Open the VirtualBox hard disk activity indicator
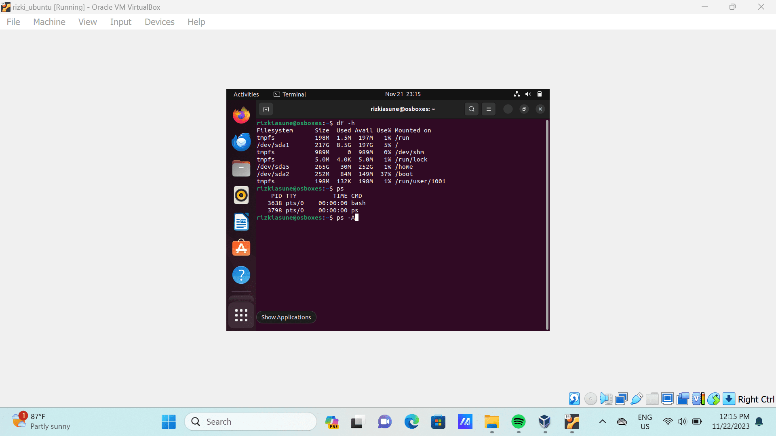Viewport: 776px width, 436px height. (x=574, y=399)
